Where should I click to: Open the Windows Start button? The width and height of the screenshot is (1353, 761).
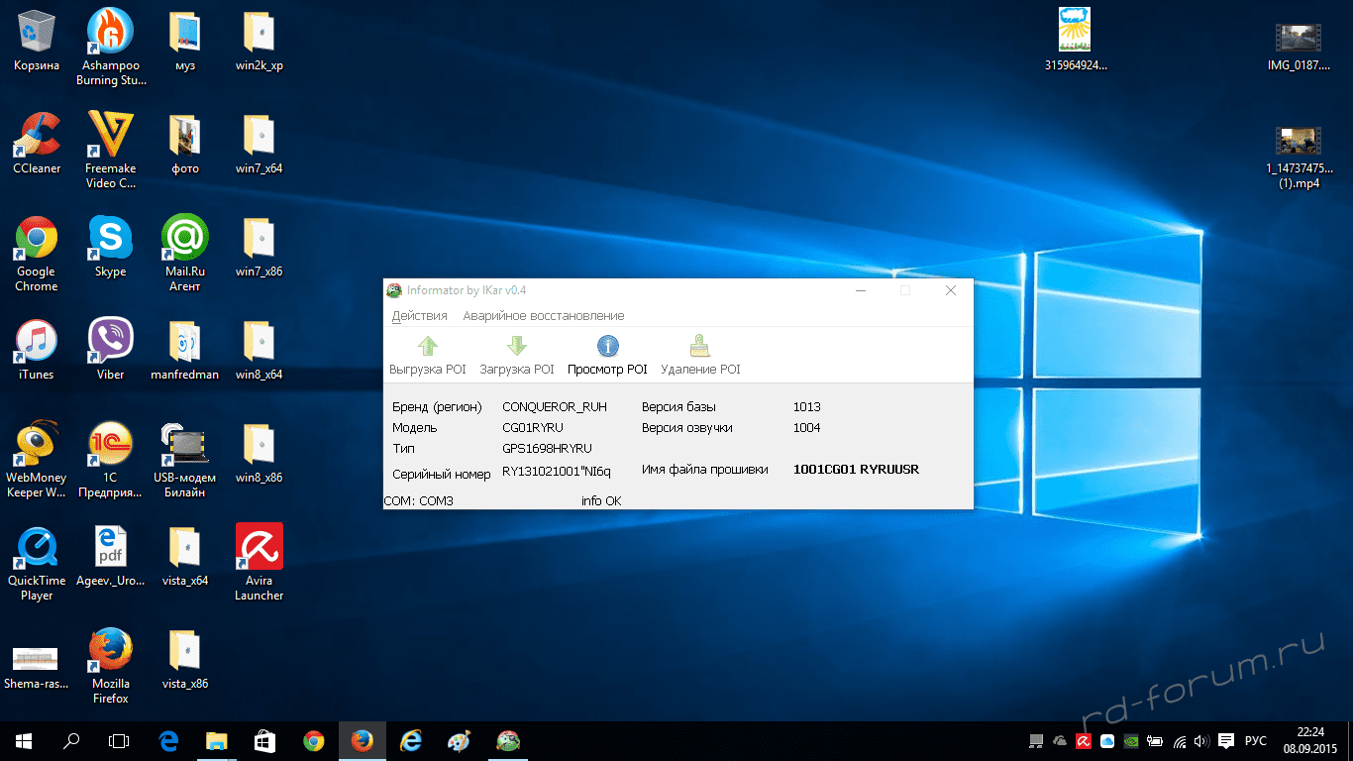(24, 741)
